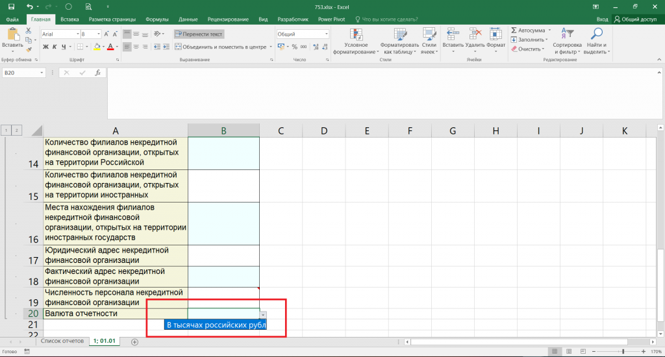Screen dimensions: 665x357
Task: Click the Format Painter brush icon
Action: 29,49
